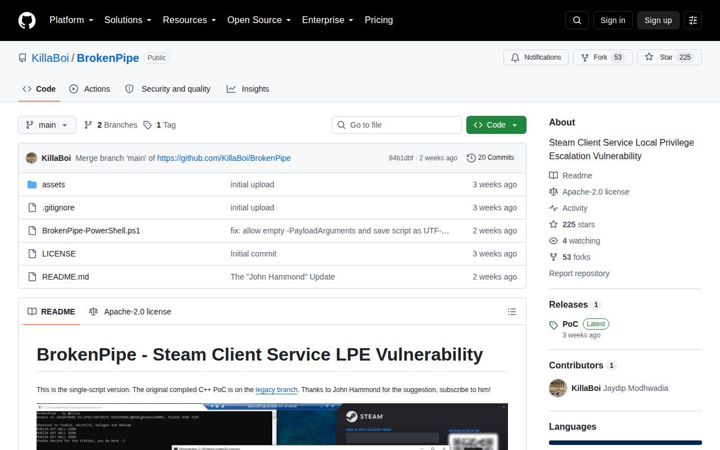720x450 pixels.
Task: Open the LICENSE file
Action: 59,254
